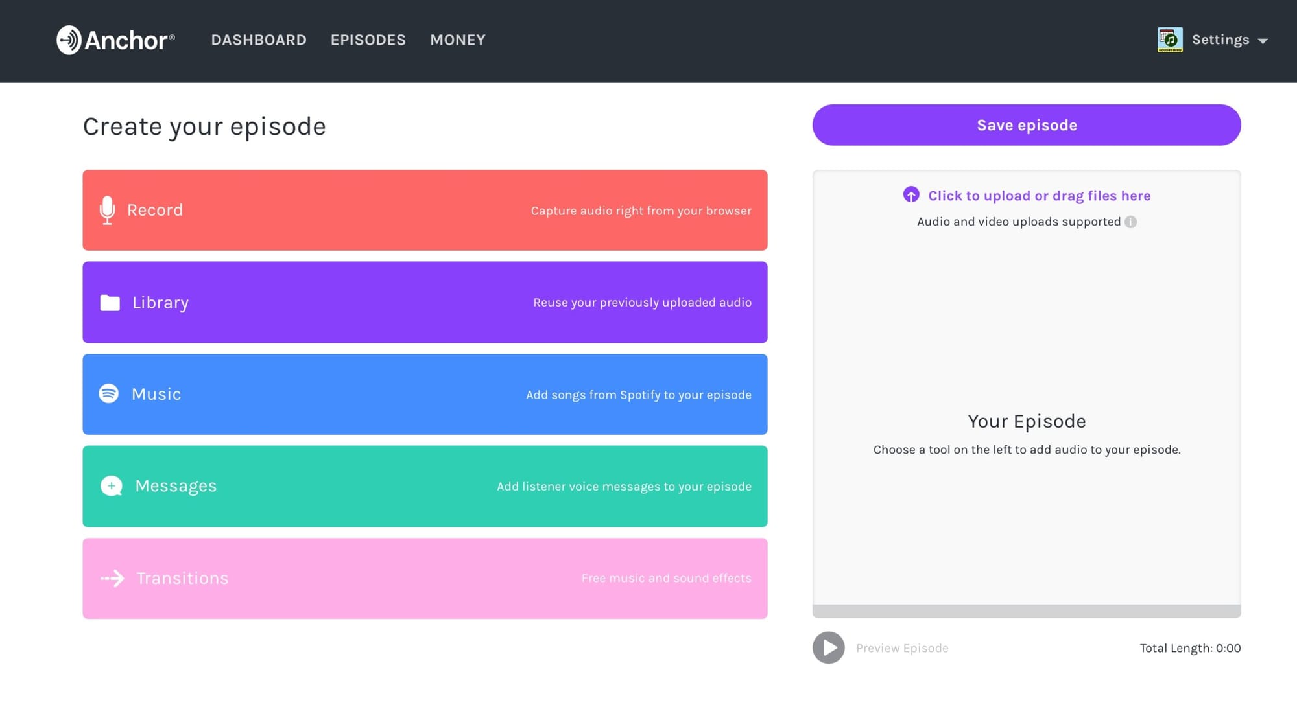
Task: Switch to the Episodes section
Action: pos(368,40)
